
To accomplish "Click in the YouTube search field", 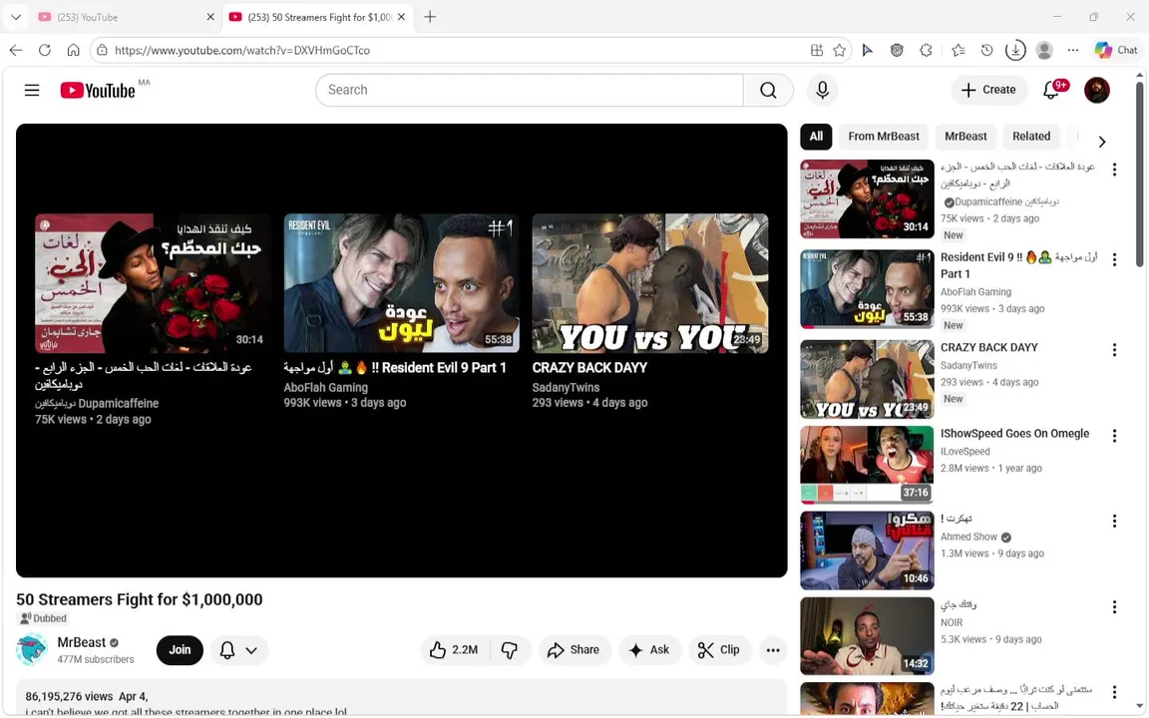I will (x=529, y=90).
